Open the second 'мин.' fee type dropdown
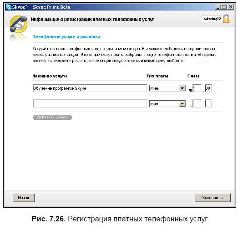Screen dimensions: 238x225 [167, 104]
